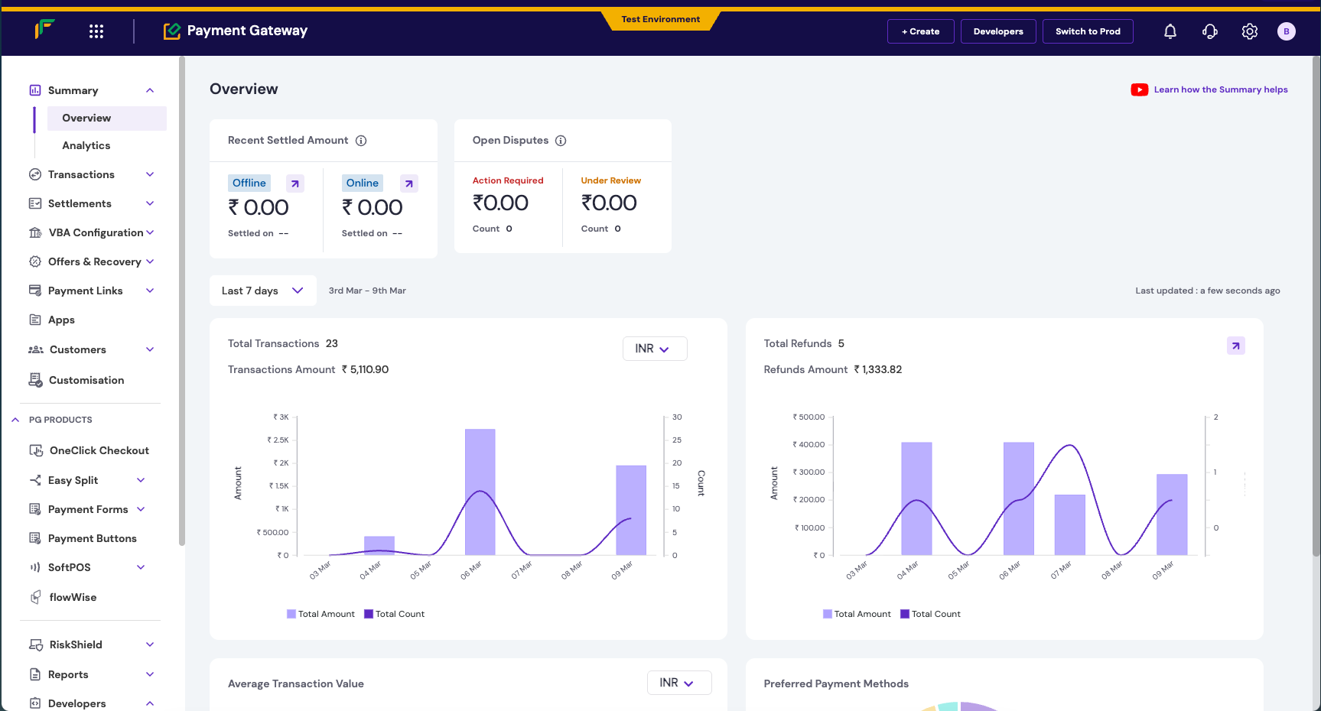This screenshot has height=711, width=1321.
Task: Open the flowWise product icon
Action: [x=35, y=597]
